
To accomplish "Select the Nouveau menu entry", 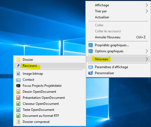I will click(118, 59).
